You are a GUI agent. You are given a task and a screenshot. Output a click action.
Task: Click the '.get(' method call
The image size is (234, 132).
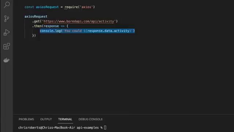(x=37, y=21)
